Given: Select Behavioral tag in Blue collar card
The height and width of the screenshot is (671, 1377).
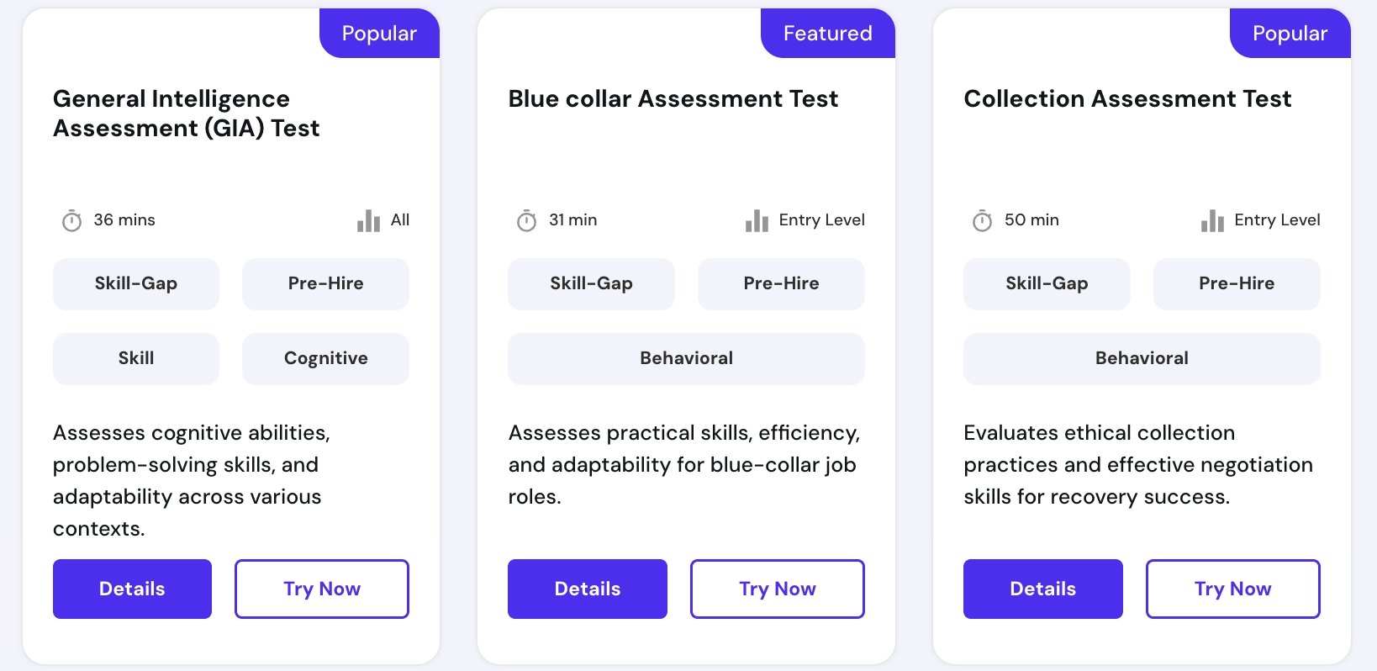Looking at the screenshot, I should point(686,358).
